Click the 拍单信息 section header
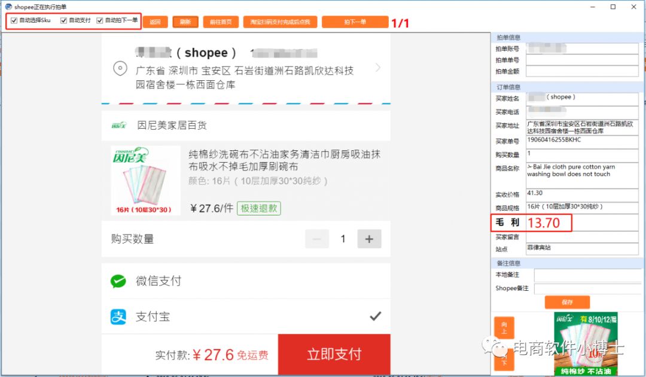646x377 pixels. click(x=508, y=38)
